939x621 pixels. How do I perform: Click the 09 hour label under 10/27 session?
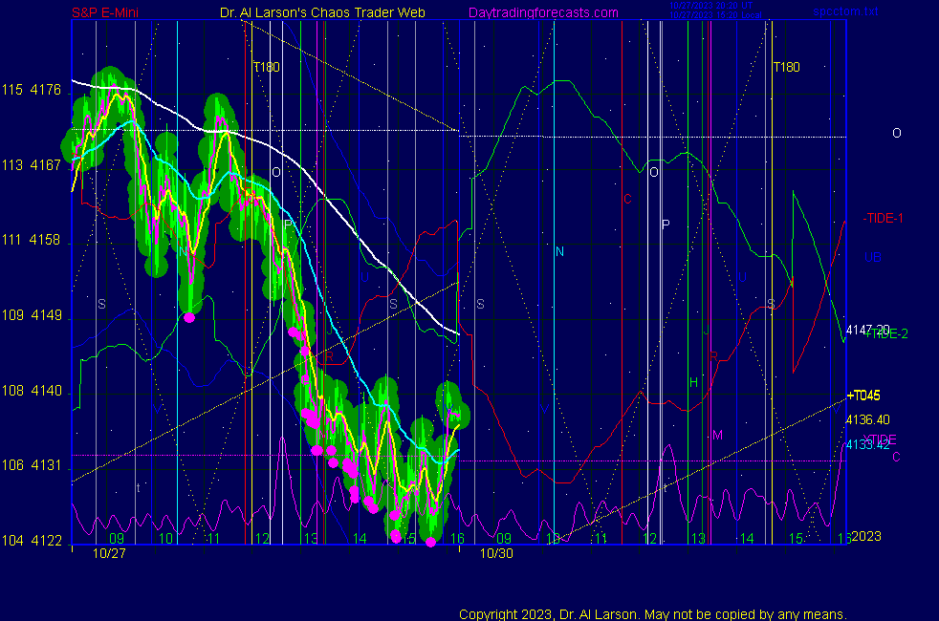pyautogui.click(x=117, y=539)
